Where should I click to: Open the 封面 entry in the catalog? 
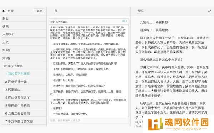(x=24, y=18)
